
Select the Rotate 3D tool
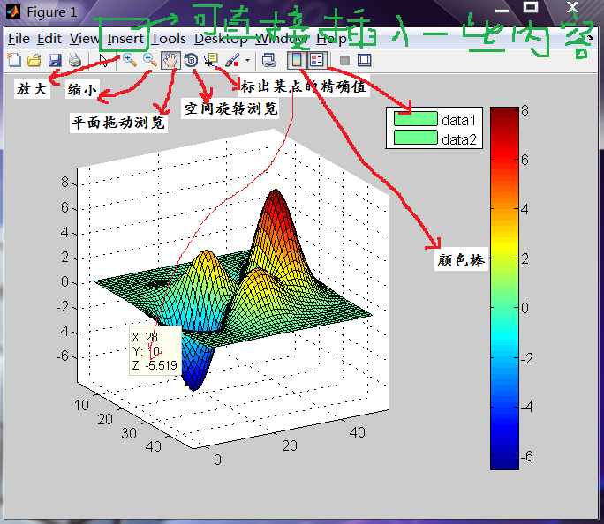(x=191, y=60)
